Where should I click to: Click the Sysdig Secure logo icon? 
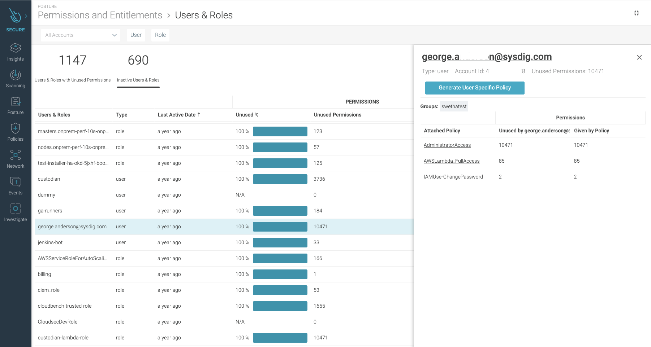15,16
